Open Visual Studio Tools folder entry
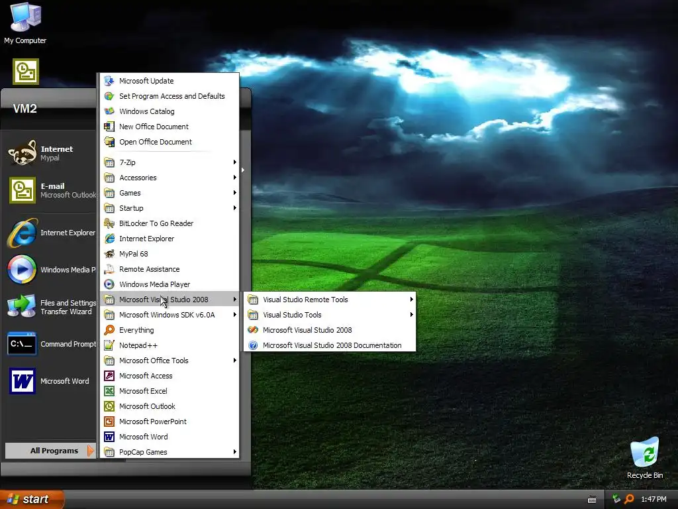Image resolution: width=678 pixels, height=509 pixels. click(x=330, y=315)
